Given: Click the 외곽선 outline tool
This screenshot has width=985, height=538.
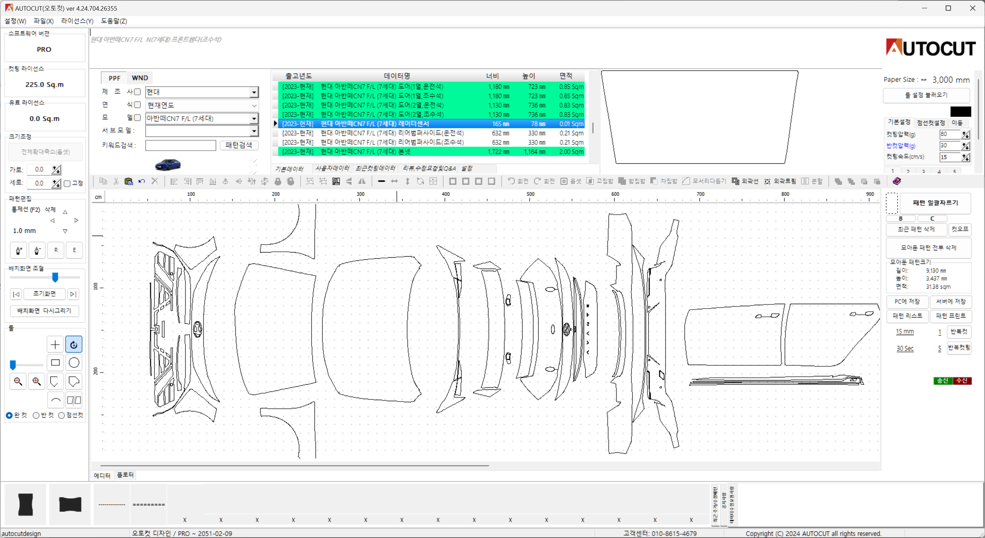Looking at the screenshot, I should pos(745,181).
